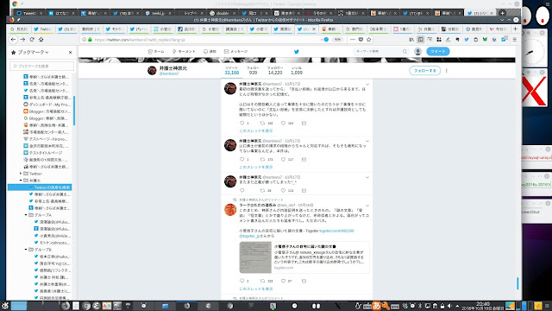Select the highlighted Twitterの高度な検索 bookmark

click(x=40, y=187)
